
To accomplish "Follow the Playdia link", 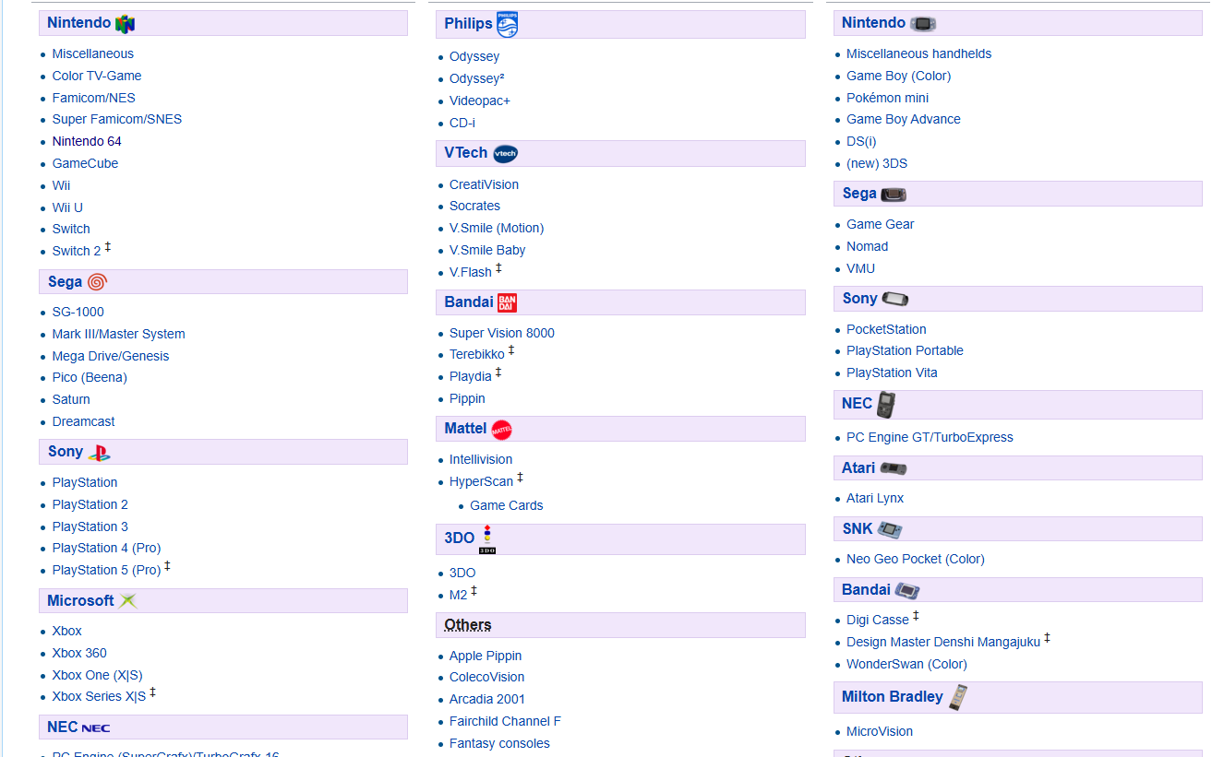I will pos(471,376).
